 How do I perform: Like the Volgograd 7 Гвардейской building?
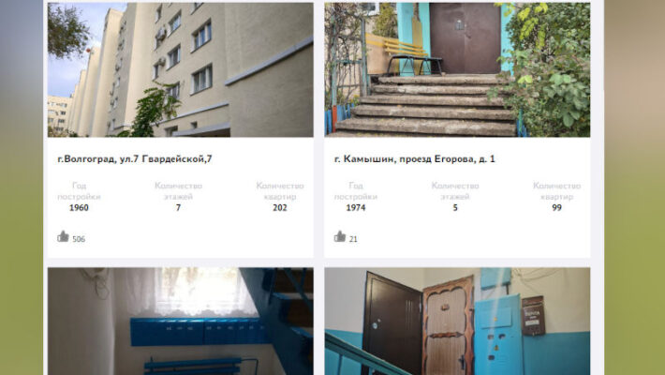[63, 236]
